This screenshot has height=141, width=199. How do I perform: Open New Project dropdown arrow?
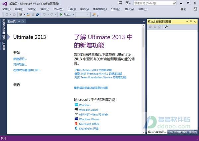pyautogui.click(x=25, y=15)
